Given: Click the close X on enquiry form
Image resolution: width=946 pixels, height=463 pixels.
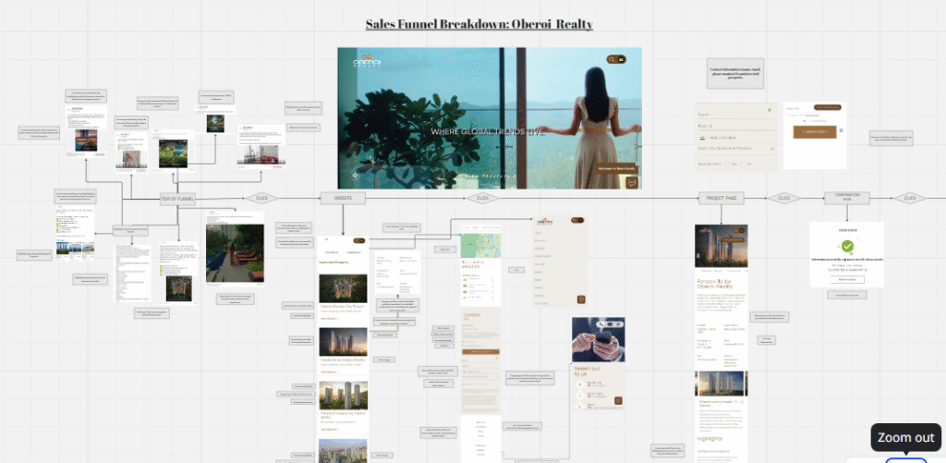Looking at the screenshot, I should pos(770,108).
